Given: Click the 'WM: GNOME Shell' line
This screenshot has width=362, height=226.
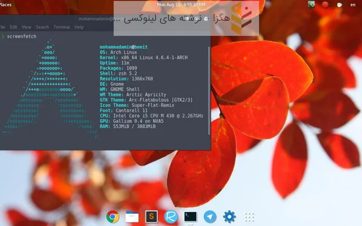Looking at the screenshot, I should coord(119,89).
